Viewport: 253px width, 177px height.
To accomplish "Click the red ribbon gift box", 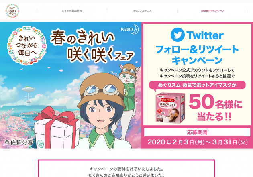I will 57,127.
